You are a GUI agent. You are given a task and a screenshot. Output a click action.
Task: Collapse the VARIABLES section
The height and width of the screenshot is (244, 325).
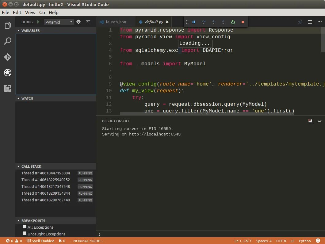[55, 30]
